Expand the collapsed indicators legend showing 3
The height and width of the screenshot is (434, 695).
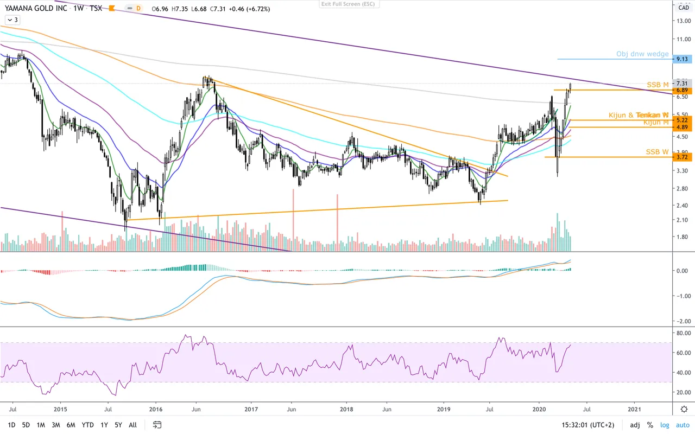tap(12, 20)
